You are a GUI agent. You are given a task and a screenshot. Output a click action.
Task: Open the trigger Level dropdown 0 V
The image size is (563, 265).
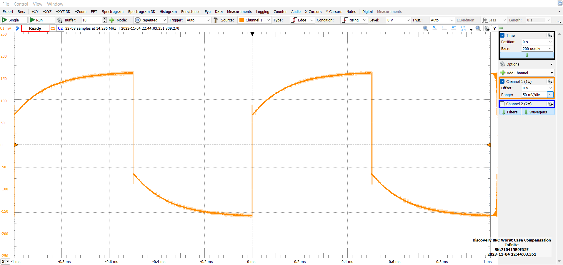pos(398,20)
